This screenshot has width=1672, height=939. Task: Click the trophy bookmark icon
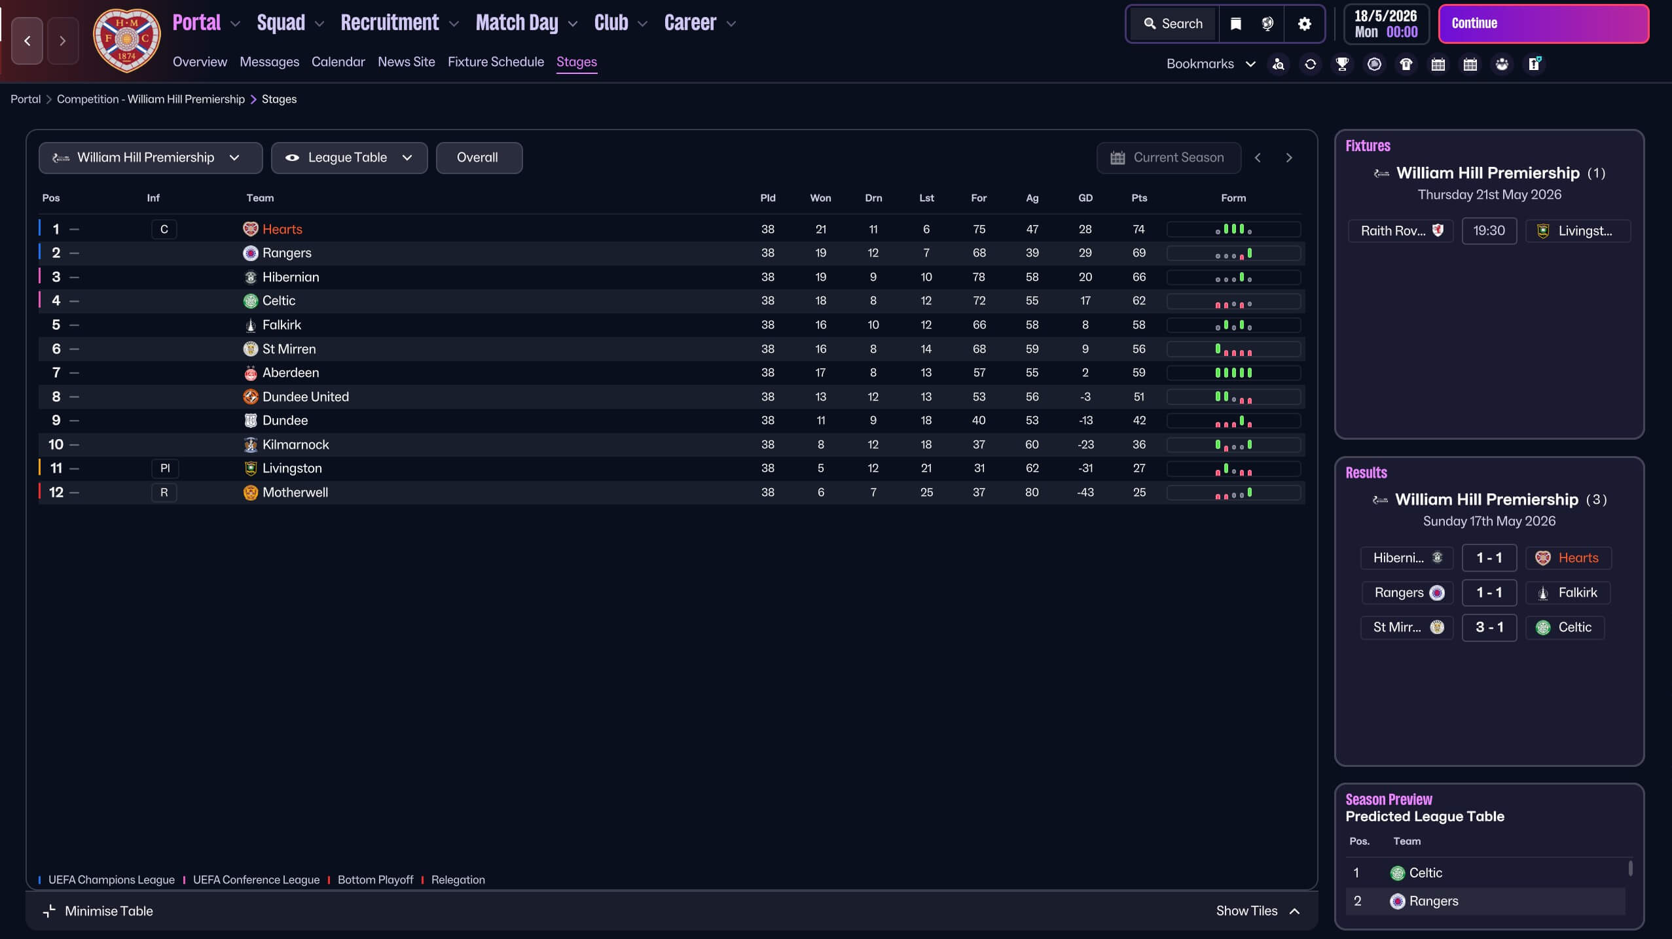click(x=1342, y=64)
